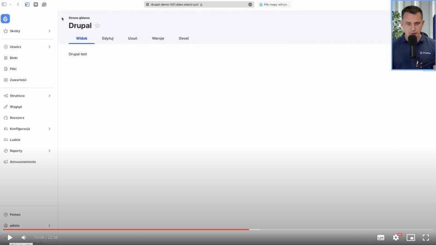Image resolution: width=436 pixels, height=245 pixels.
Task: Switch to the Edytuj tab
Action: pyautogui.click(x=108, y=38)
